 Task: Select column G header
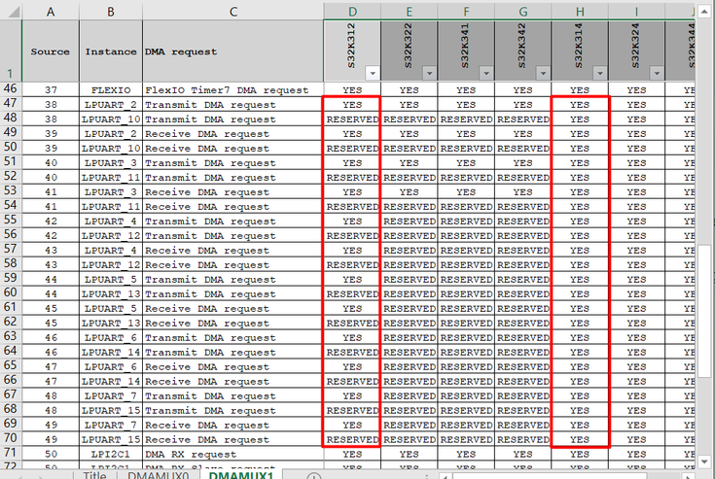[522, 11]
